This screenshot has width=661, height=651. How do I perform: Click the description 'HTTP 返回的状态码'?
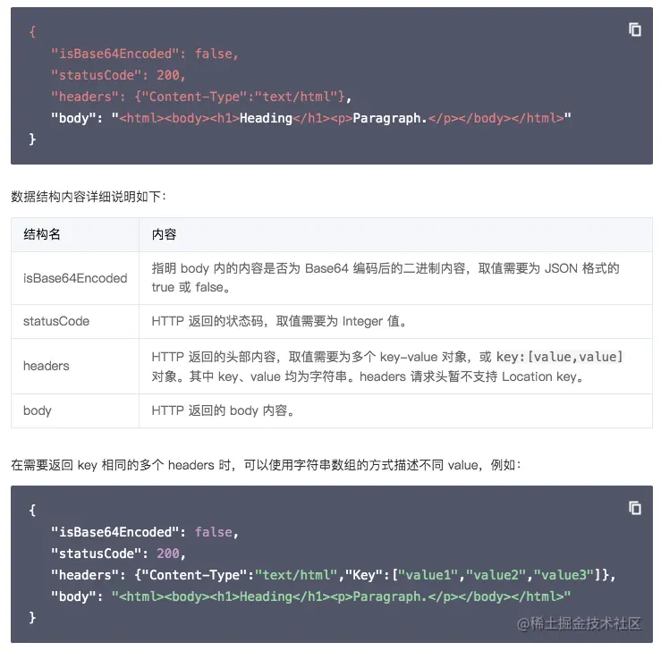coord(208,322)
